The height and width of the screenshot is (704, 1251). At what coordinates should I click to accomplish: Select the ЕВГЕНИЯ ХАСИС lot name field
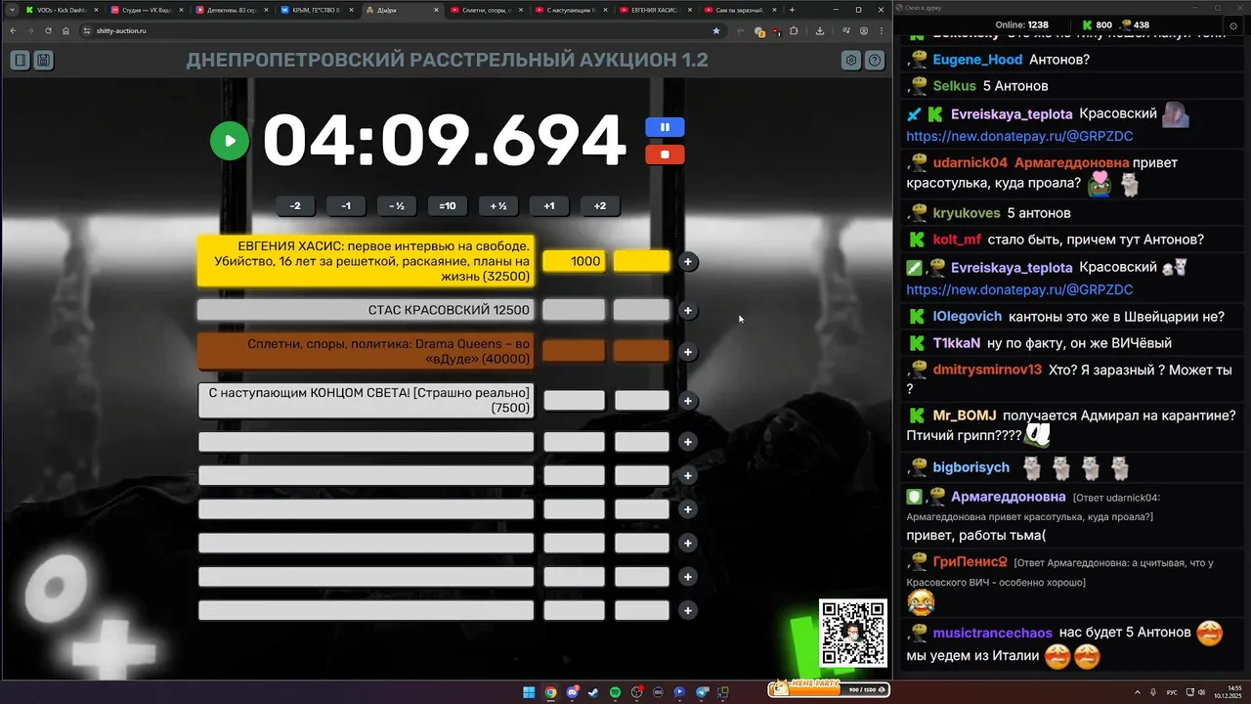366,261
